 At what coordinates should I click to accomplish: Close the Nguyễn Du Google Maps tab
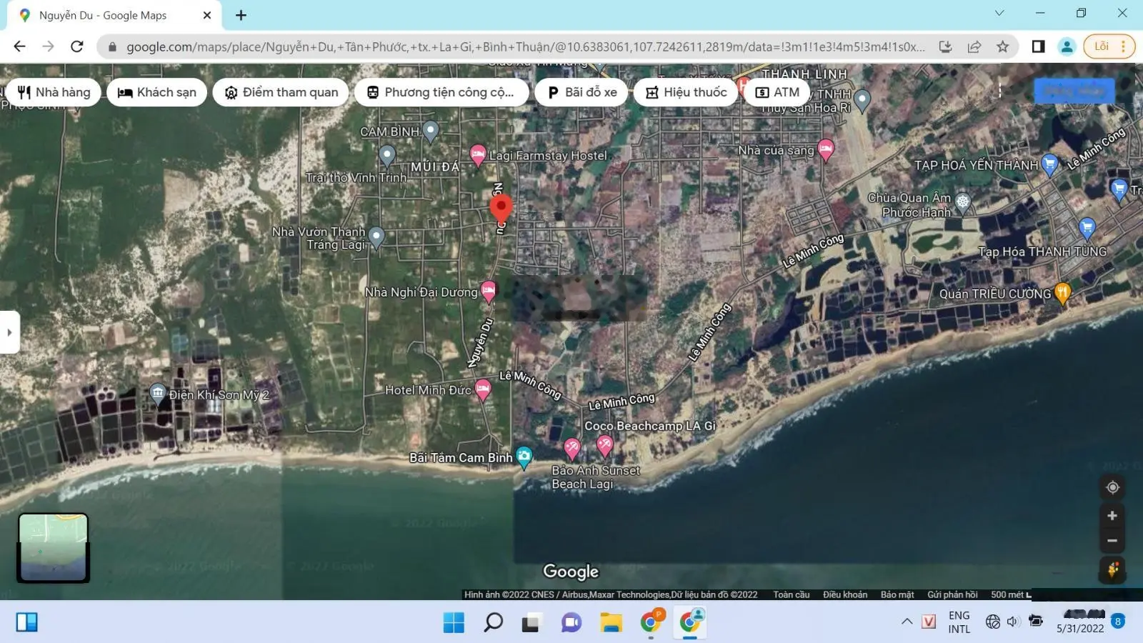pyautogui.click(x=207, y=15)
